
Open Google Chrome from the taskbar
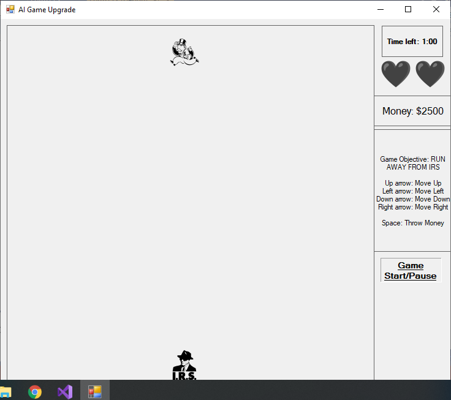pyautogui.click(x=35, y=391)
